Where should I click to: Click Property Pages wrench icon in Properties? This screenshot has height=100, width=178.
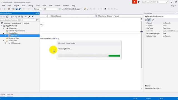tap(153, 20)
